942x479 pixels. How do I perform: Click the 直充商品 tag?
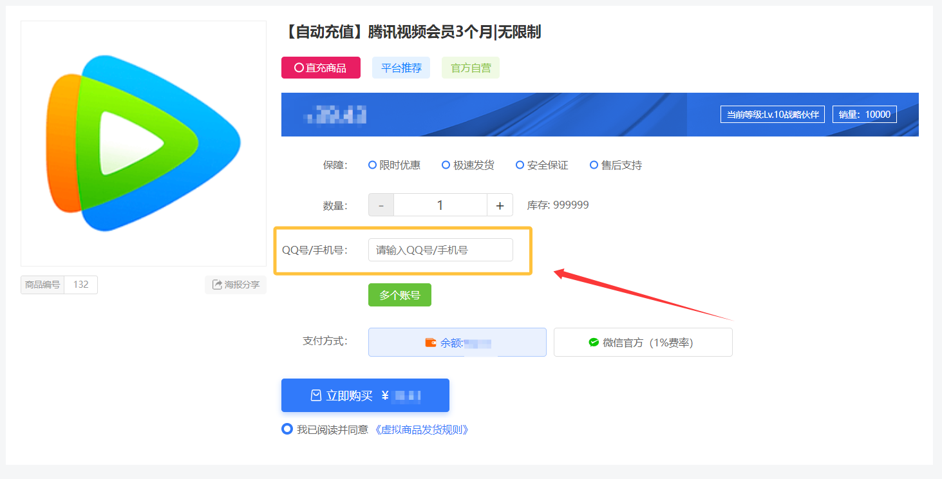pyautogui.click(x=321, y=68)
